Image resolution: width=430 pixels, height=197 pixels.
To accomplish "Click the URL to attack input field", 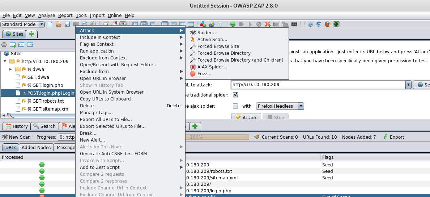I will click(318, 85).
